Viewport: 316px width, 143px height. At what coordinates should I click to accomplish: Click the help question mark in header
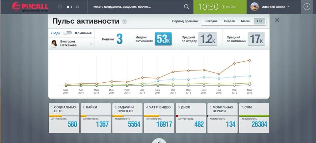[307, 7]
